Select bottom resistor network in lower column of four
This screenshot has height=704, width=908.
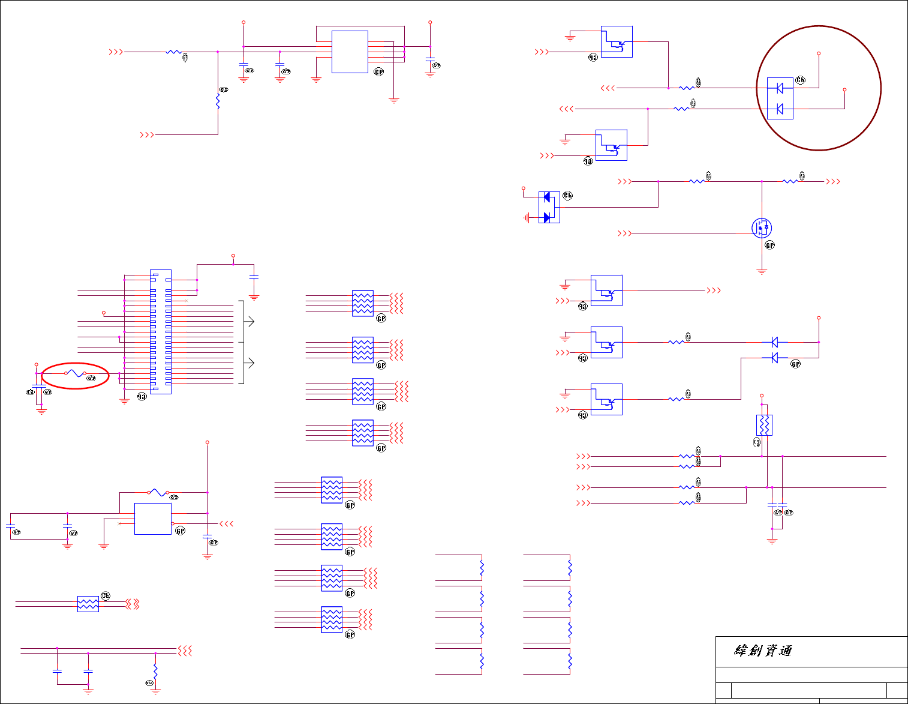pyautogui.click(x=332, y=619)
